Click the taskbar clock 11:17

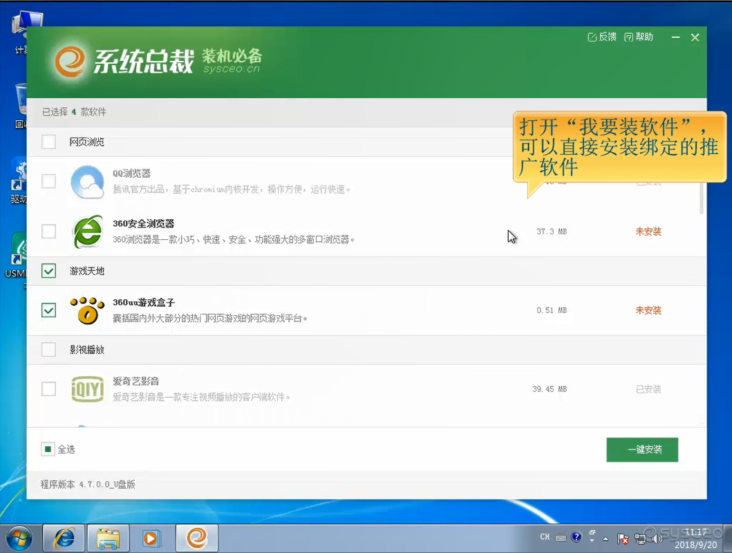[695, 538]
